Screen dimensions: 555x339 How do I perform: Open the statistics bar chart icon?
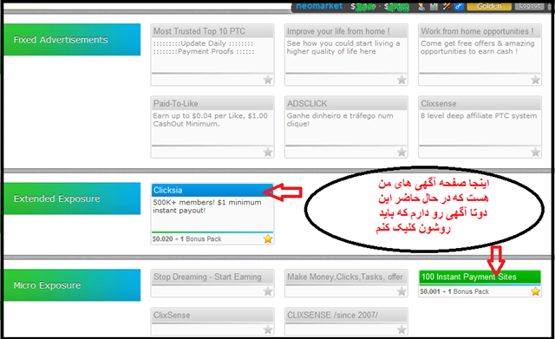tap(434, 6)
